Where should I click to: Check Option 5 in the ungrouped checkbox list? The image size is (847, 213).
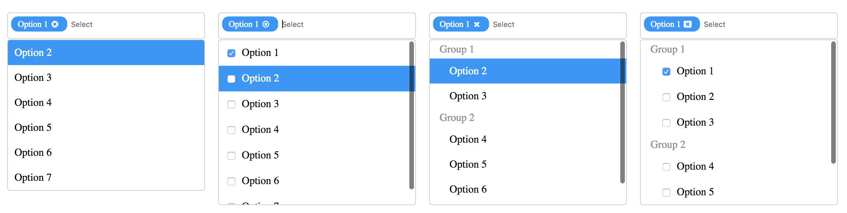point(231,156)
